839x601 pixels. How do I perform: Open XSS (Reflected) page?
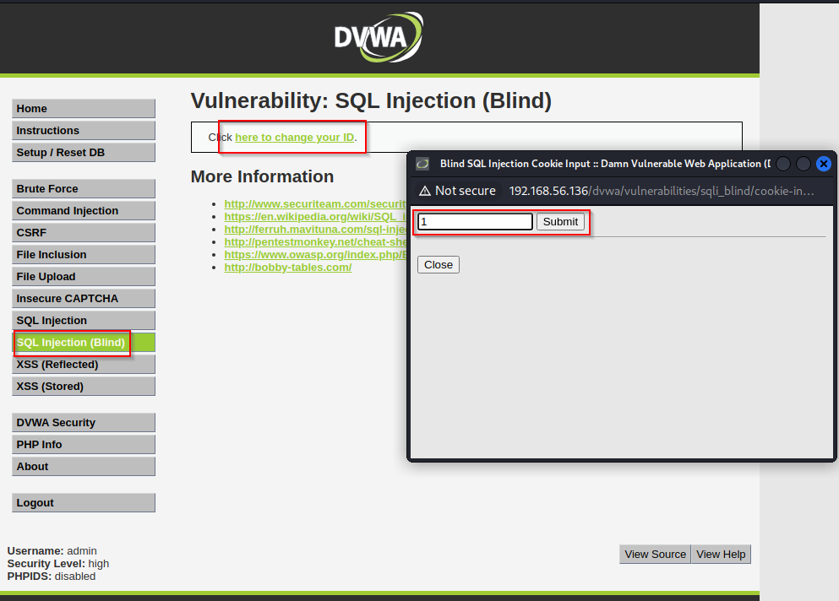(84, 364)
